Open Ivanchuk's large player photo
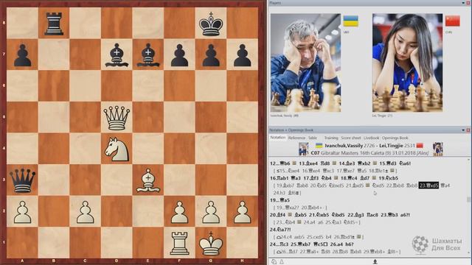472x265 pixels. click(305, 63)
